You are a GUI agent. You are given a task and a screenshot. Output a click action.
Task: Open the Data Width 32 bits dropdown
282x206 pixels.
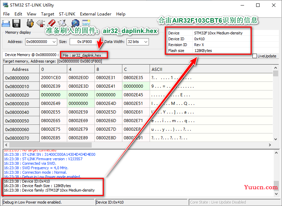tap(146, 42)
